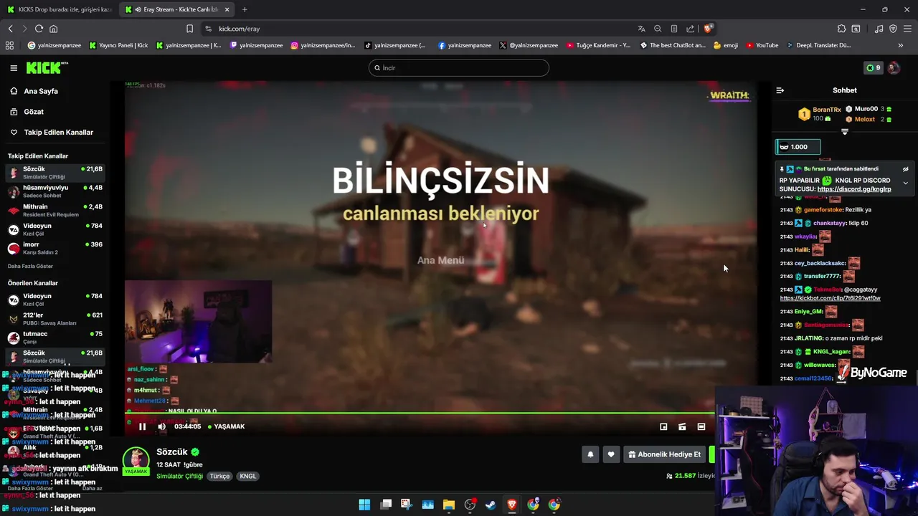Open Brave browser taskbar icon
The width and height of the screenshot is (918, 516).
(x=512, y=505)
